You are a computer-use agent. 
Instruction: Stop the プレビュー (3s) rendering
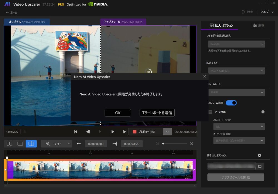pos(146,132)
